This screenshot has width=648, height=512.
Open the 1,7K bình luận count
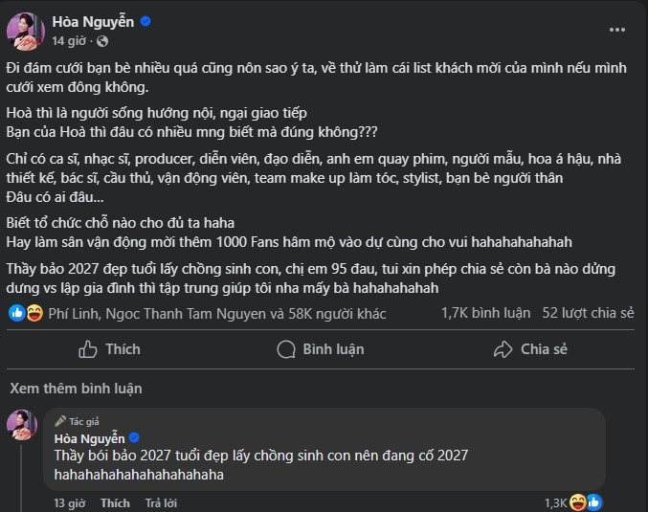click(485, 313)
